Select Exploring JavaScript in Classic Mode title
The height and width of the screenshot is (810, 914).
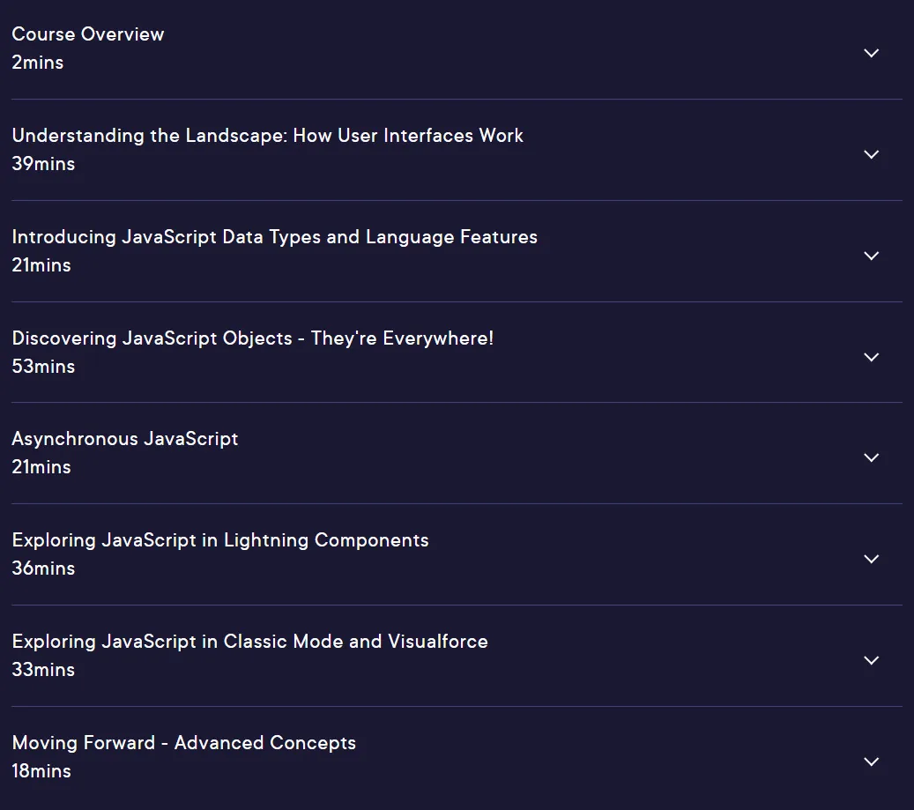(250, 642)
